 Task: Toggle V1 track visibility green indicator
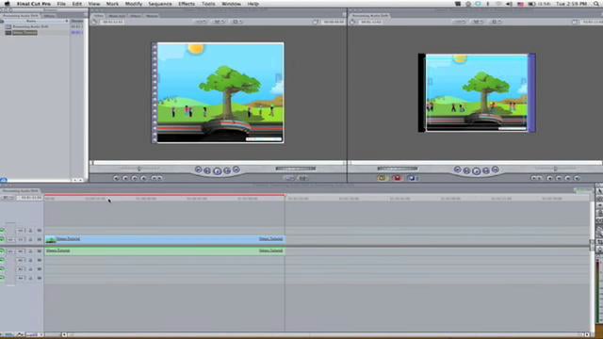coord(2,240)
